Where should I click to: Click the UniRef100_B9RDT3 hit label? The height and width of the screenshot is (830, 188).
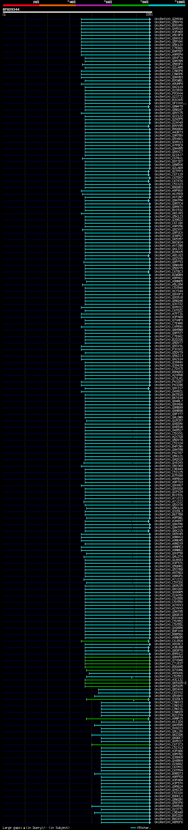169,774
